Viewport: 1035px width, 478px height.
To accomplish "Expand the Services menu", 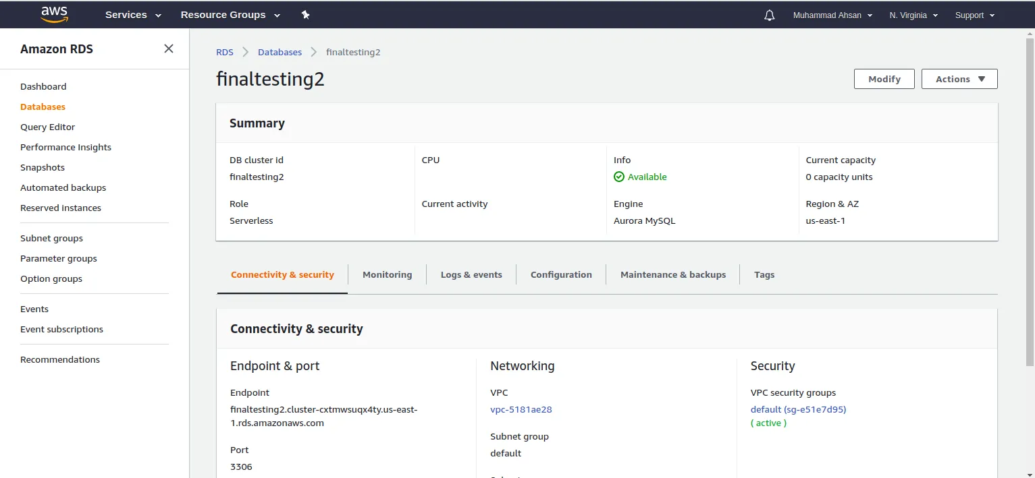I will tap(133, 15).
